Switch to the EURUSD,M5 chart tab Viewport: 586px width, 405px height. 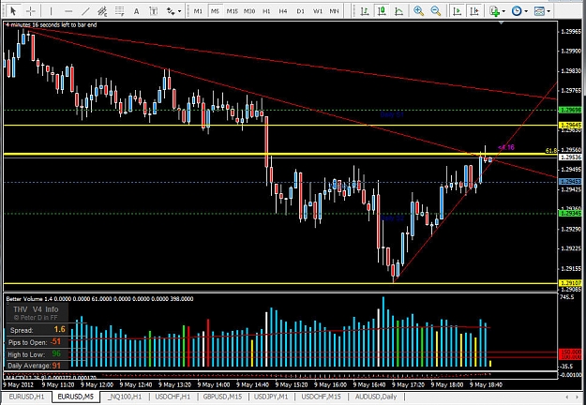76,397
